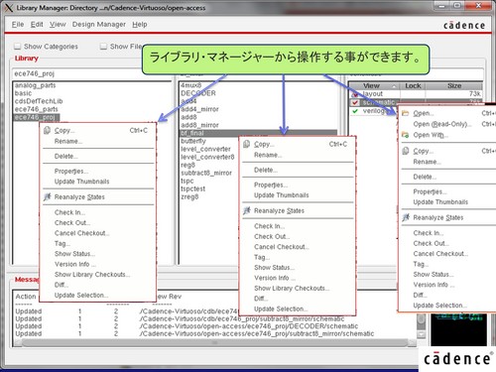The width and height of the screenshot is (496, 372).
Task: Select Properties in the library context menu
Action: (x=71, y=171)
